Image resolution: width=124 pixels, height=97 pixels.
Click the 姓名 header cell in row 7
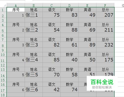pos(34,40)
